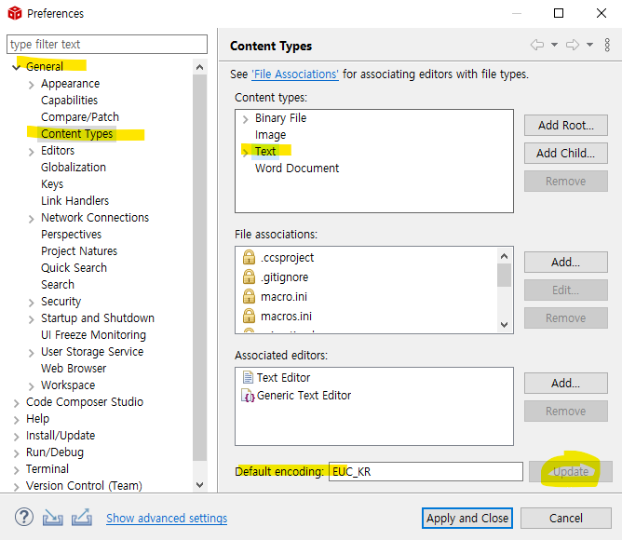
Task: Click the Apply and Close button
Action: (467, 518)
